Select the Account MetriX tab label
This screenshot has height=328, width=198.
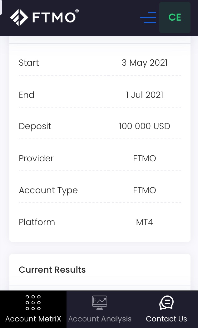(x=33, y=319)
